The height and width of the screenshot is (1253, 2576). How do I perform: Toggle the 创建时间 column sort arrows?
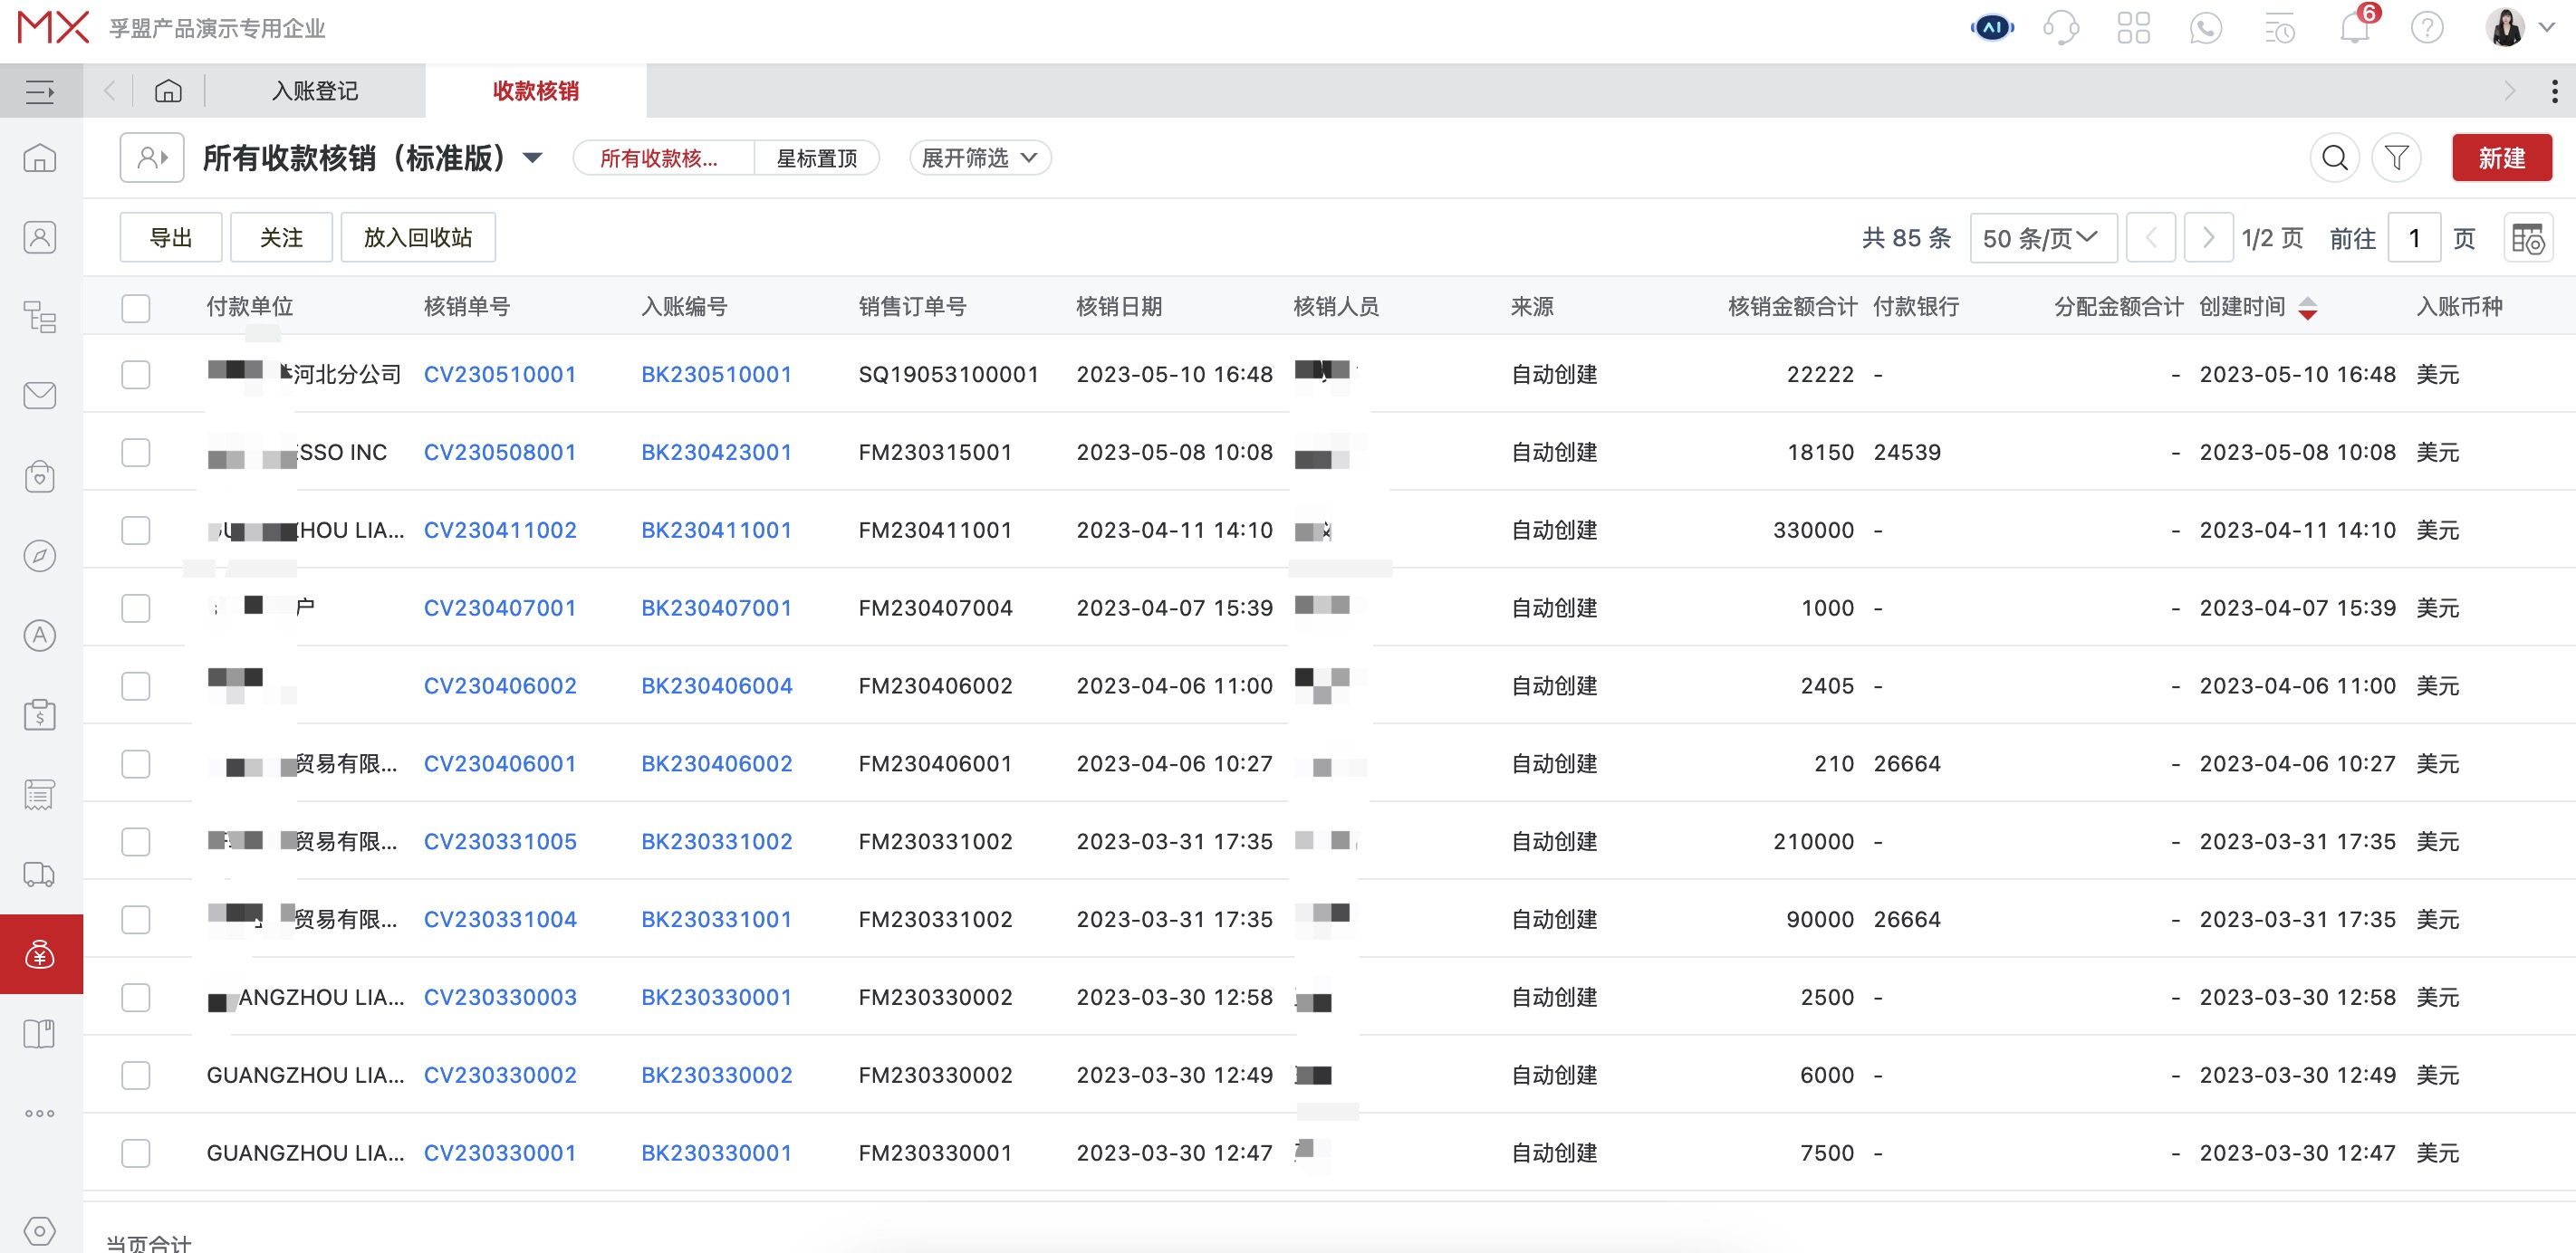point(2308,308)
